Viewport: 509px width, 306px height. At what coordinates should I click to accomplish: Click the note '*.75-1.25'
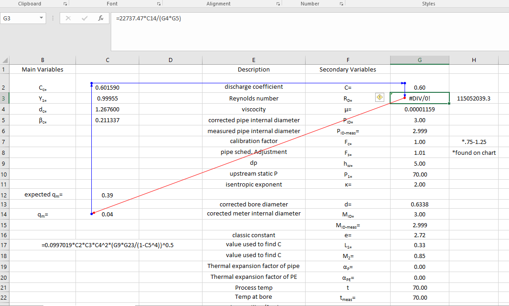click(x=474, y=142)
